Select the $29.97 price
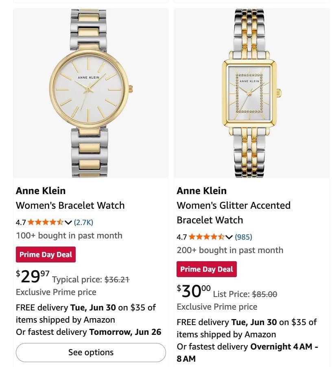 (33, 276)
